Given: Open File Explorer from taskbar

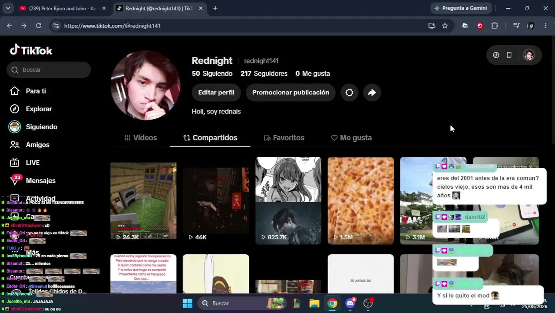Looking at the screenshot, I should 314,303.
